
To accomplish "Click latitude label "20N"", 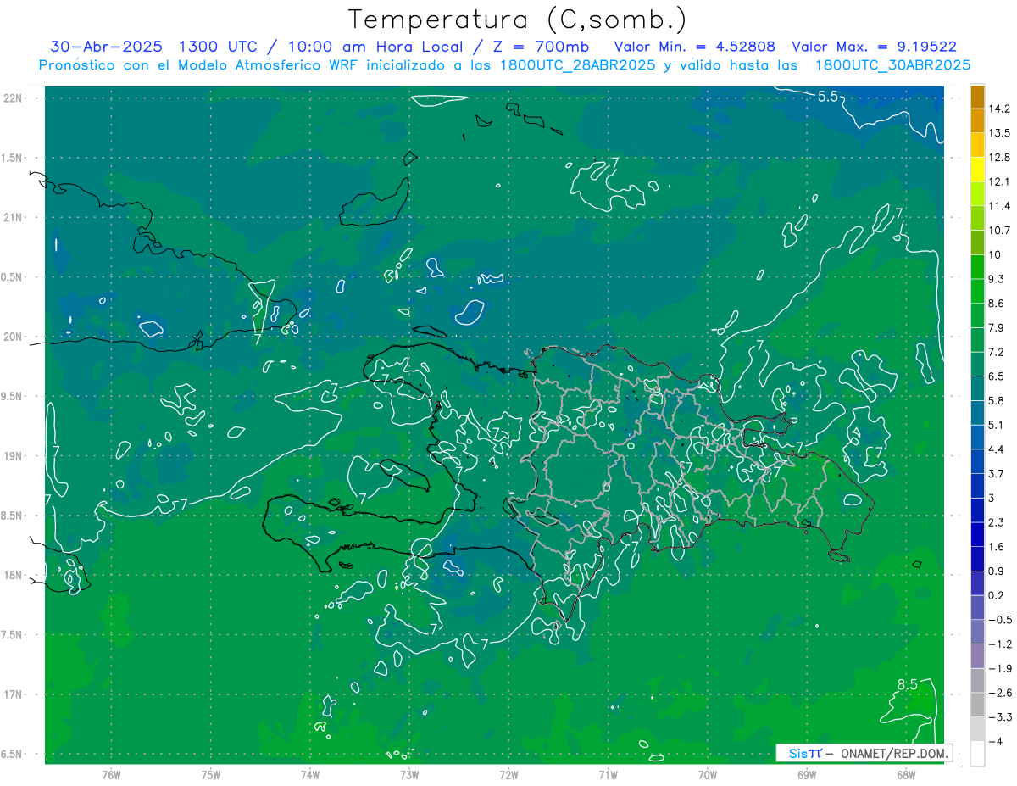I will [14, 337].
